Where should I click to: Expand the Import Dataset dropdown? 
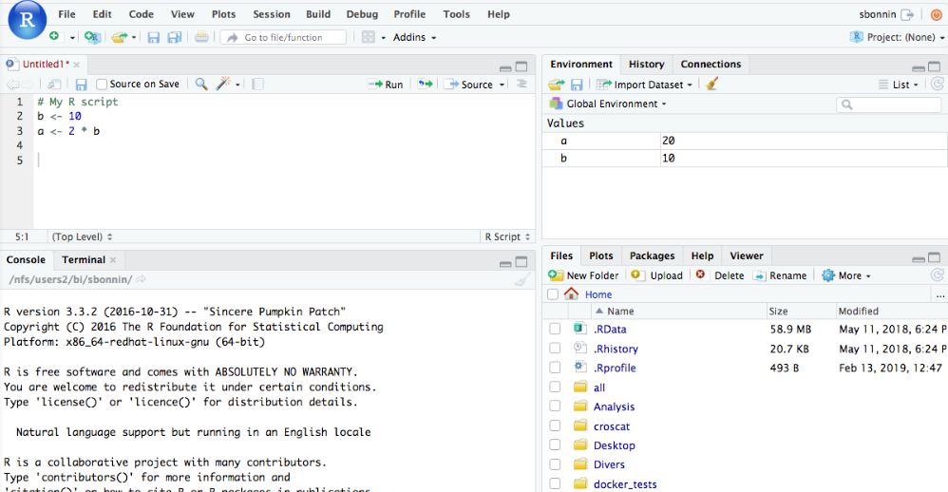point(644,85)
